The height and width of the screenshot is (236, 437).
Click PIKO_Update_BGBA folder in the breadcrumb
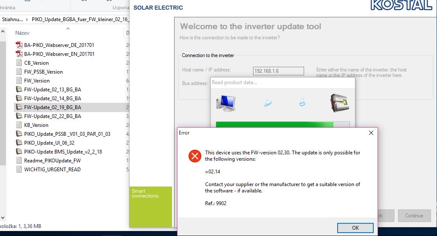[80, 19]
